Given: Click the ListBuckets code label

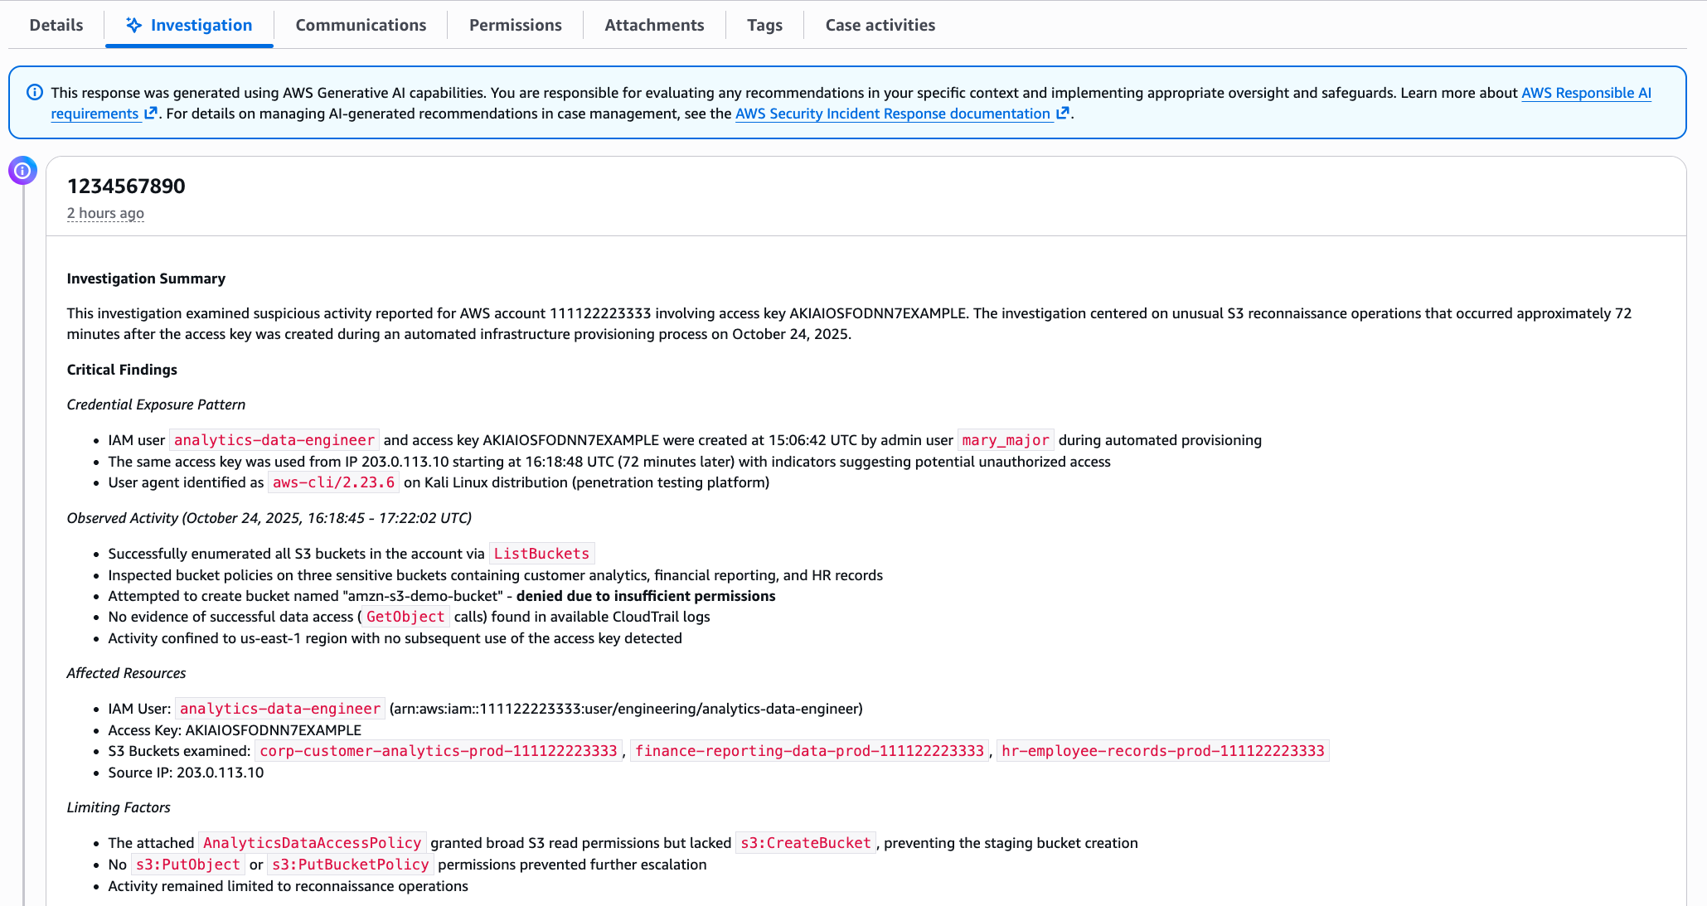Looking at the screenshot, I should point(541,554).
